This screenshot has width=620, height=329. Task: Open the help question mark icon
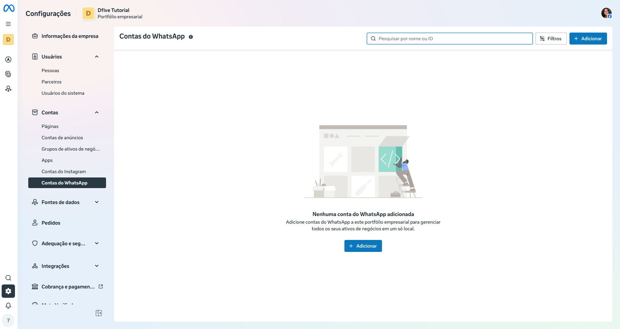click(x=8, y=320)
